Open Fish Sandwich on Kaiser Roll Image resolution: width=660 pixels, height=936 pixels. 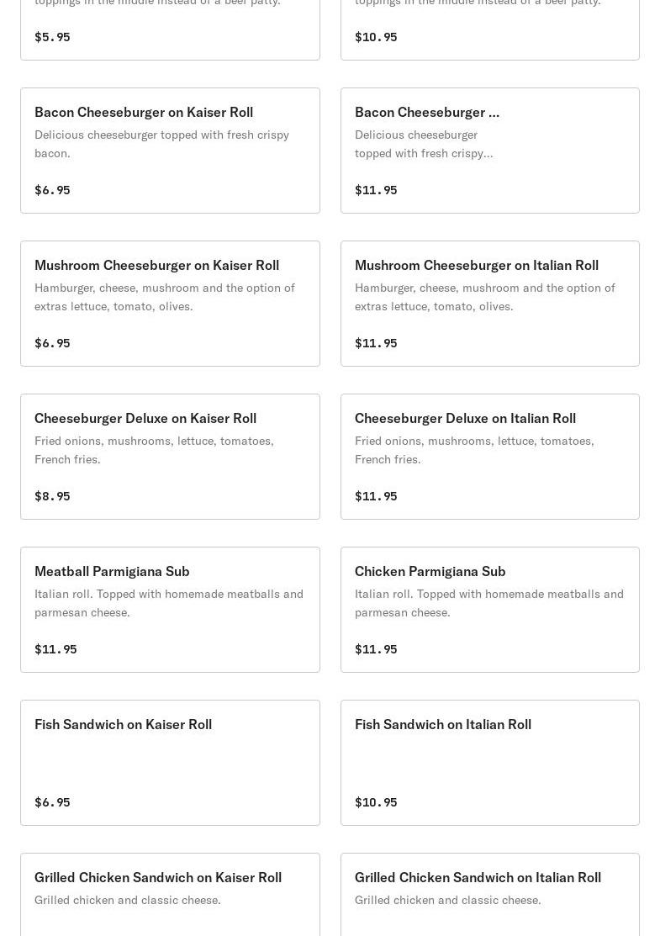[170, 763]
